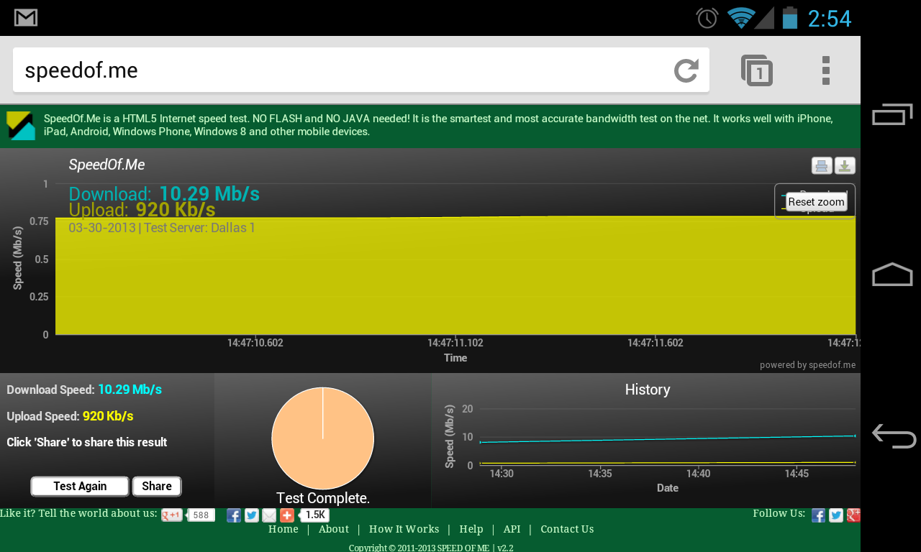
Task: Click the Download 10.29 Mb/s chart title
Action: pos(164,194)
